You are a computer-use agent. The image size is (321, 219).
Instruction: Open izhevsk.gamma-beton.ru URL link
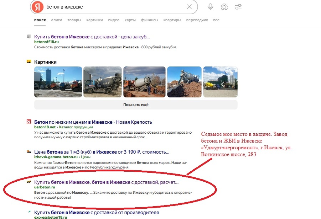(x=56, y=157)
